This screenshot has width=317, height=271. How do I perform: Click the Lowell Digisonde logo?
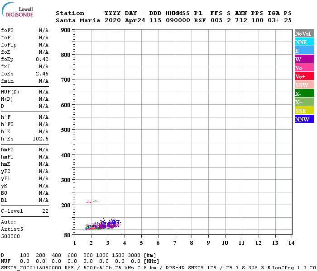click(x=17, y=10)
